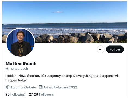This screenshot has width=129, height=98.
Task: Click the word Following label
Action: pos(17,94)
